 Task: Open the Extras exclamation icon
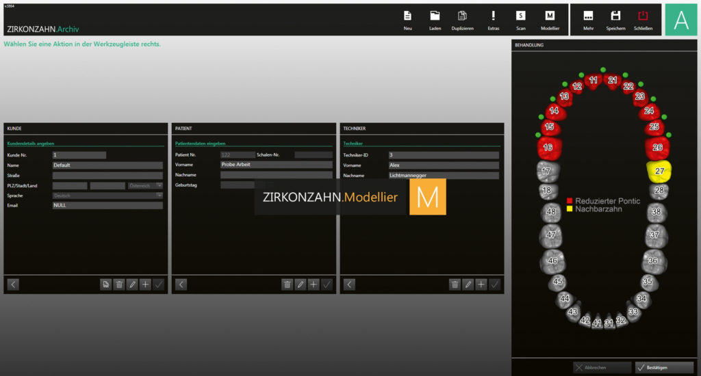click(x=493, y=16)
